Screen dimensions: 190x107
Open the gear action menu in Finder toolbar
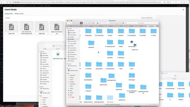98,23
